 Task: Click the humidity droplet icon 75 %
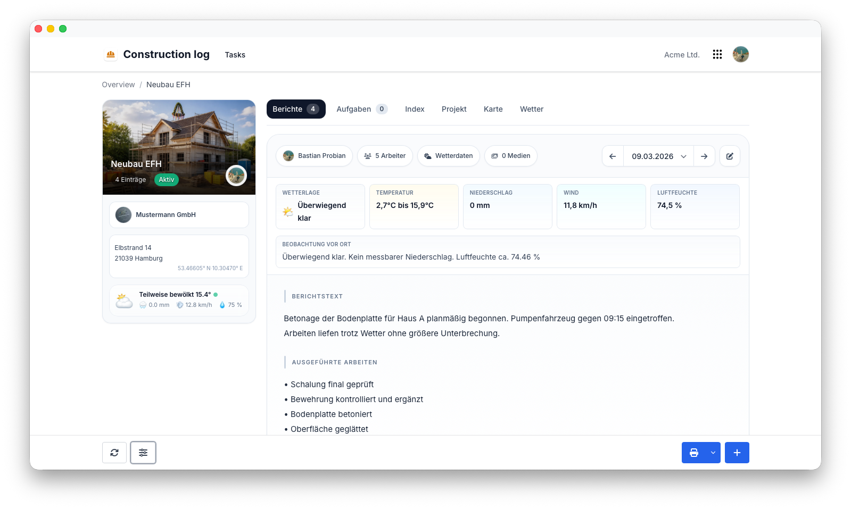[222, 305]
